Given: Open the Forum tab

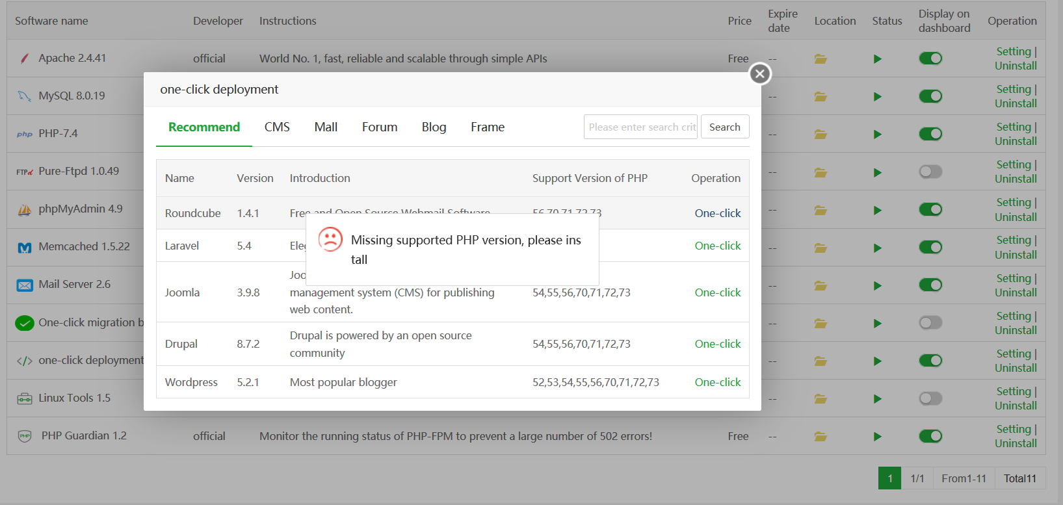Looking at the screenshot, I should tap(380, 127).
